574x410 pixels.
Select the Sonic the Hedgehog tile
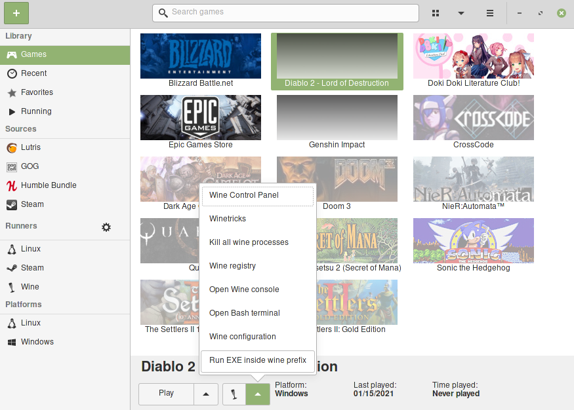point(474,246)
